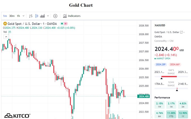Click the current price label 2024.400 on axis

tap(144, 96)
